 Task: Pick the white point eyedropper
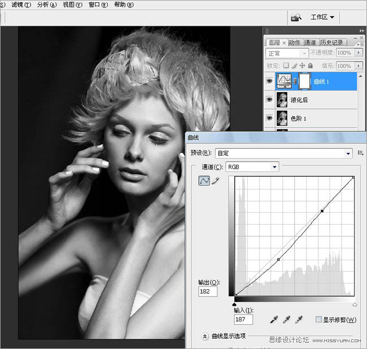(299, 320)
